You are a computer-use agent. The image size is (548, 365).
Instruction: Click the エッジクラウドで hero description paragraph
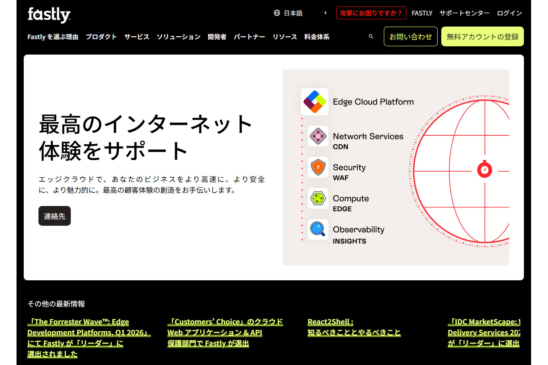pos(152,185)
